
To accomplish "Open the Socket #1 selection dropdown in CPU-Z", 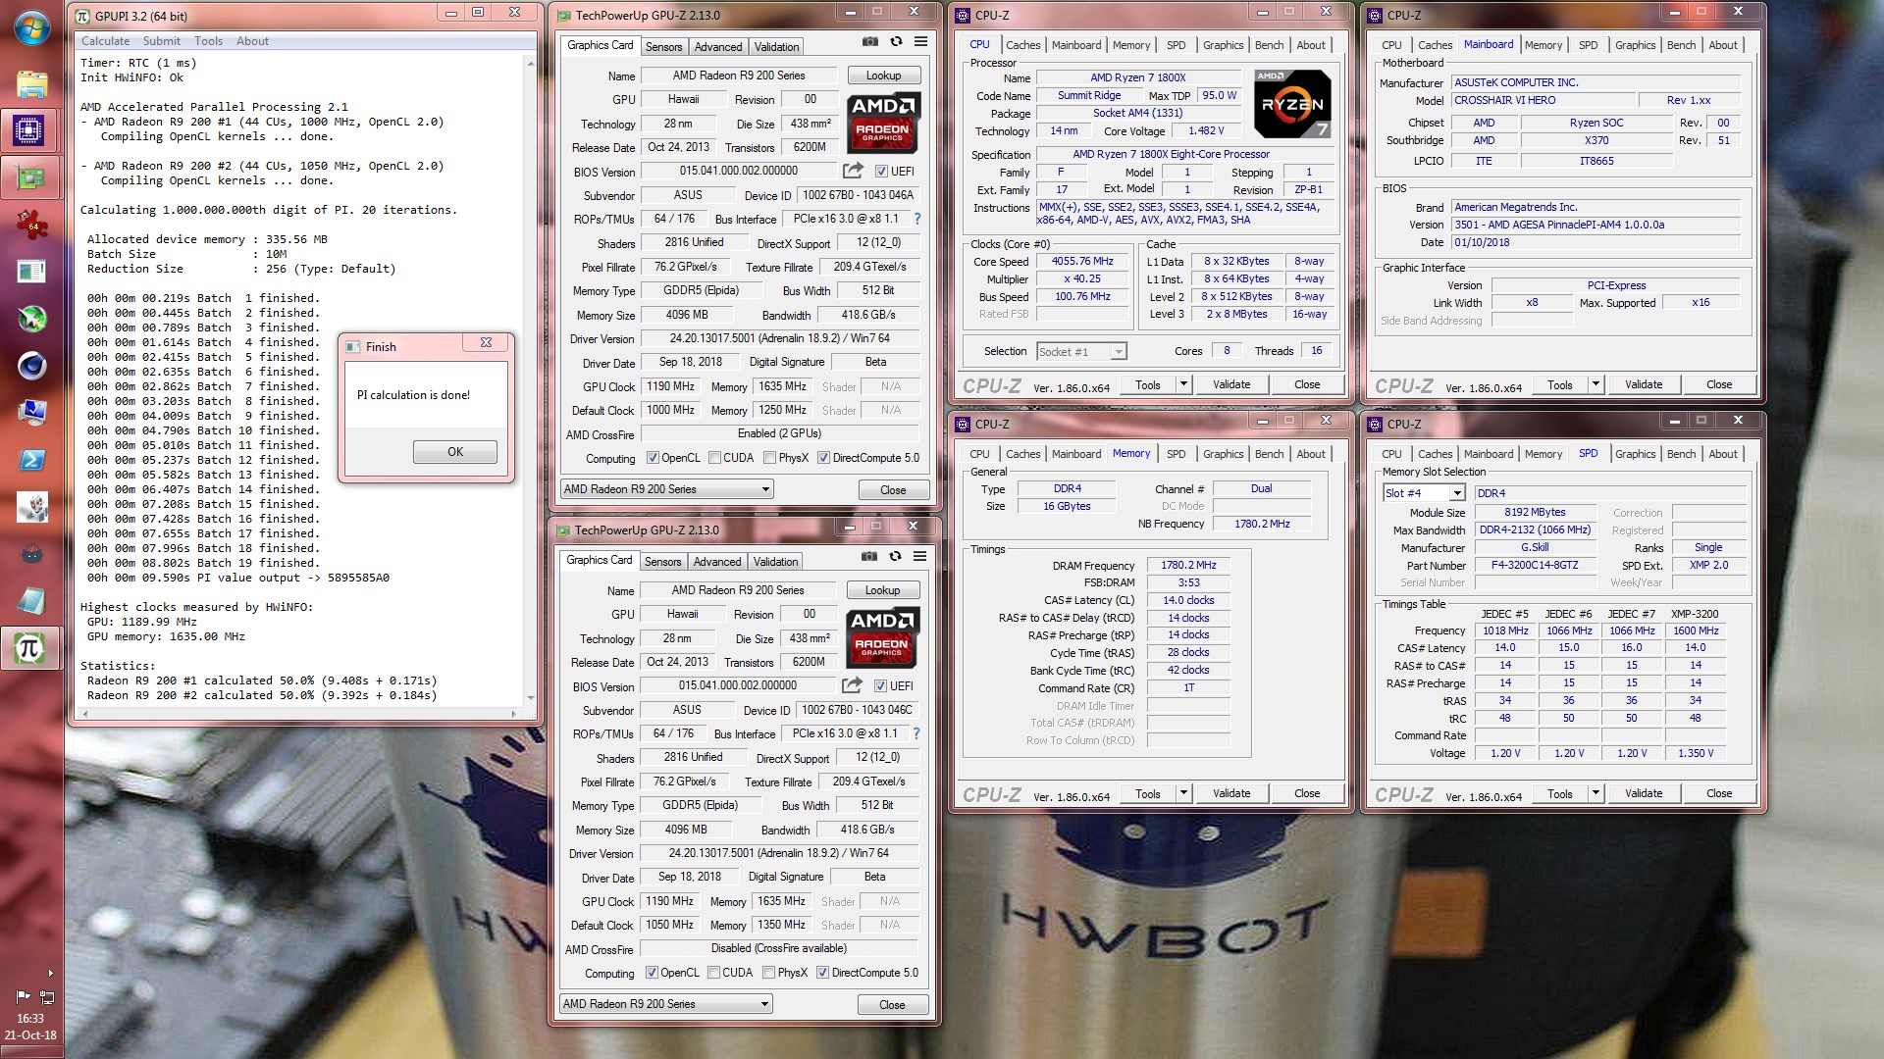I will coord(1081,352).
